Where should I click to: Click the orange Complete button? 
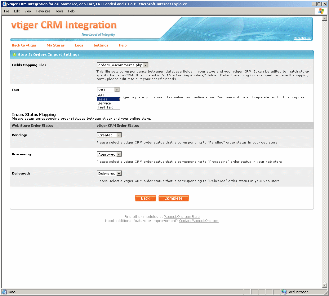(174, 198)
